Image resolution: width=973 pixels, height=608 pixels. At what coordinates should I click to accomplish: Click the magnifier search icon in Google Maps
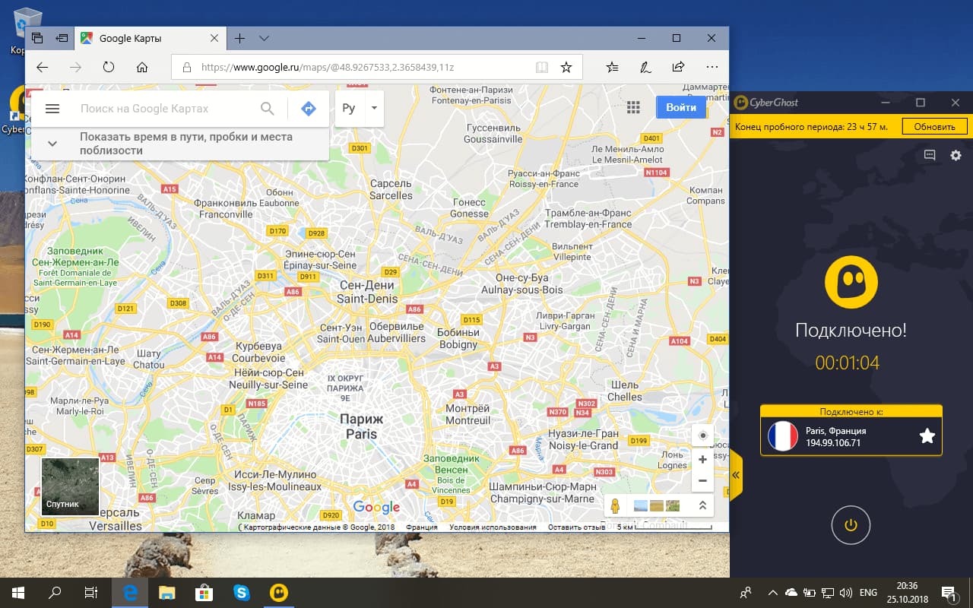267,109
